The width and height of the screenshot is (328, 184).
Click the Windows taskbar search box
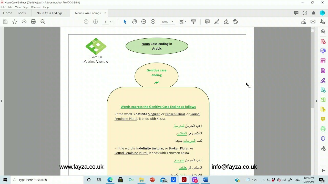click(47, 180)
